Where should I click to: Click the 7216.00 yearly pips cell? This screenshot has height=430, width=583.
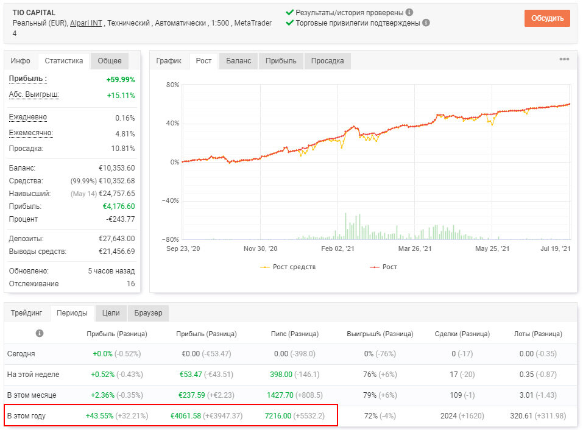pyautogui.click(x=294, y=415)
